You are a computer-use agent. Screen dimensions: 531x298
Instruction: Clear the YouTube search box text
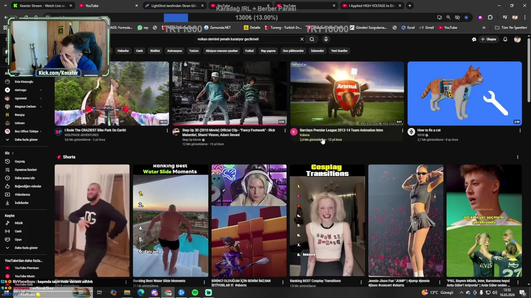tap(302, 39)
